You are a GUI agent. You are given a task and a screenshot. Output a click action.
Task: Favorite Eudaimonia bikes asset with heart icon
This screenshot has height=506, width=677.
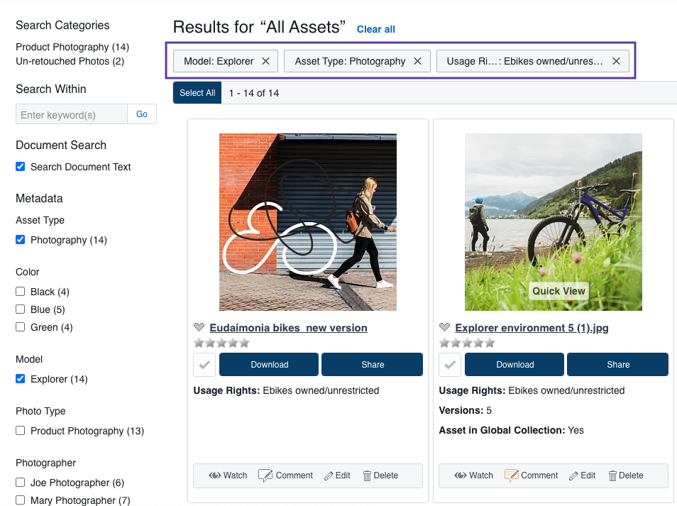point(199,328)
